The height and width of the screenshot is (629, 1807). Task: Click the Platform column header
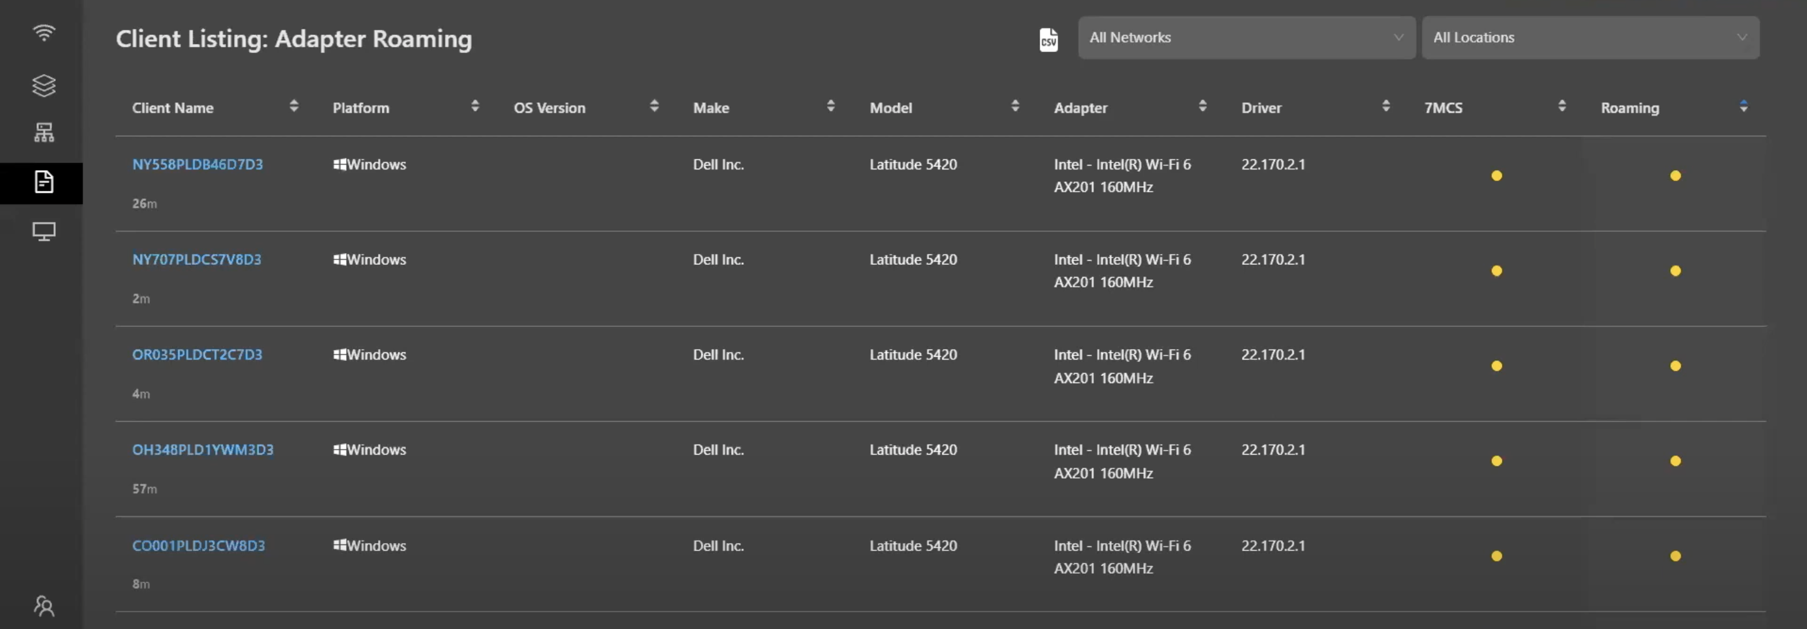(x=361, y=108)
